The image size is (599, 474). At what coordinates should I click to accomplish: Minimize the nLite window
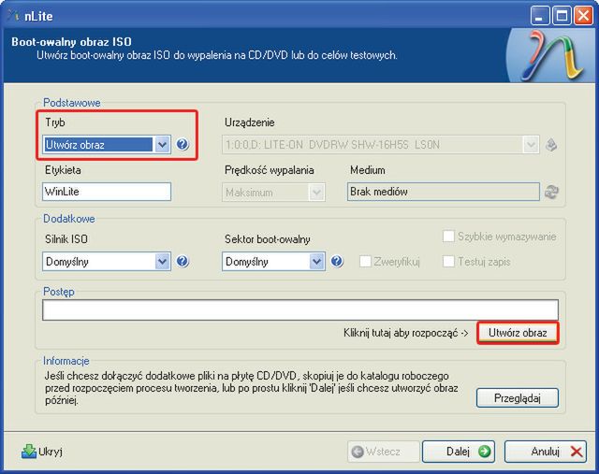[540, 16]
